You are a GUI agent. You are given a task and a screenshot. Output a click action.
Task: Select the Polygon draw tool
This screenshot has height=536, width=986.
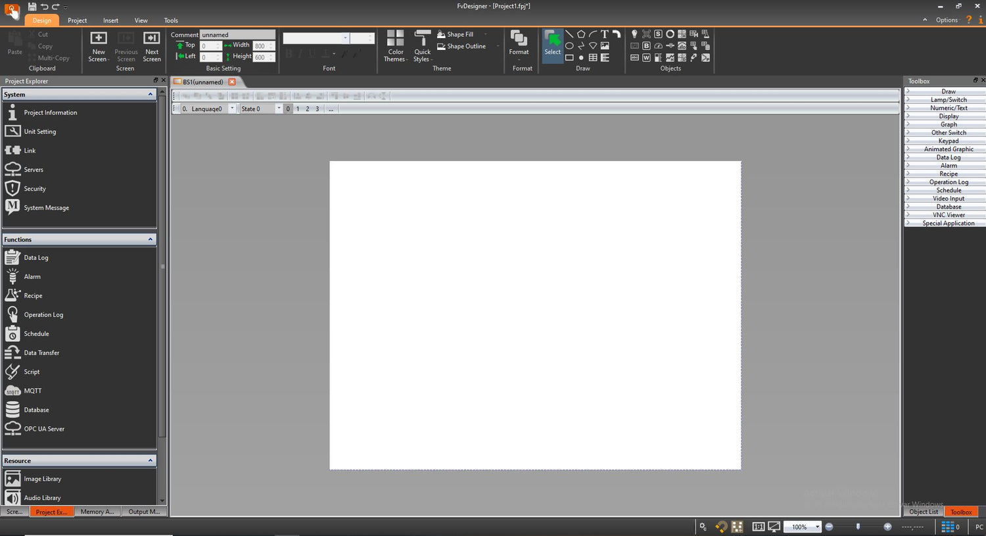tap(581, 34)
